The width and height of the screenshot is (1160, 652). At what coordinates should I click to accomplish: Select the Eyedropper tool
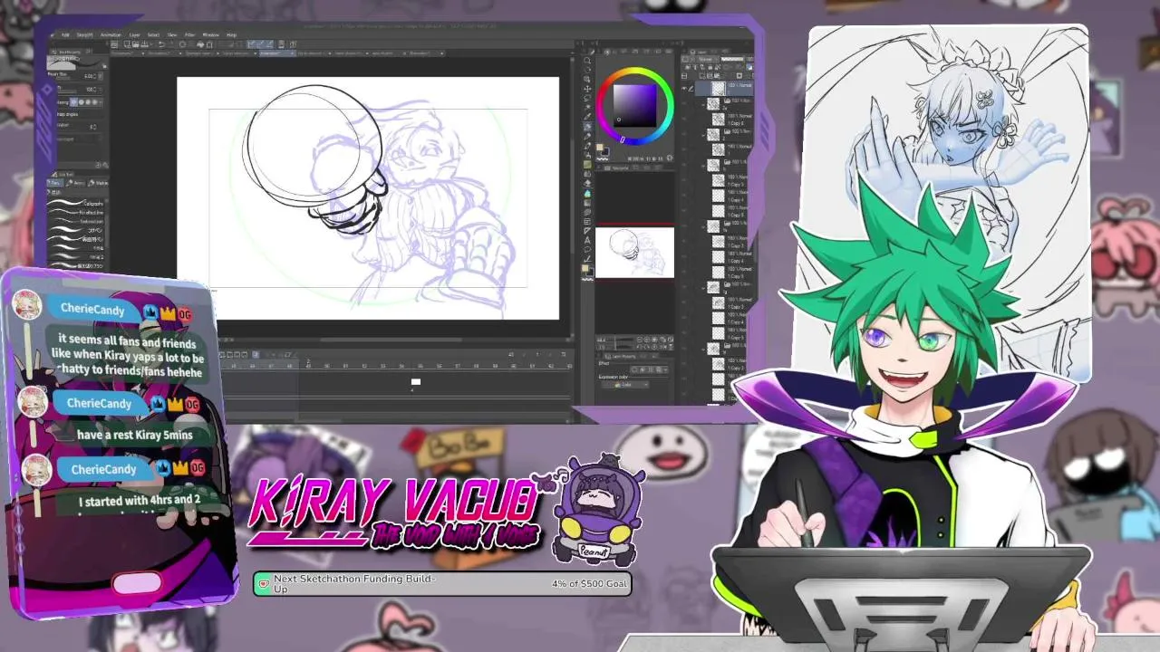pyautogui.click(x=587, y=115)
